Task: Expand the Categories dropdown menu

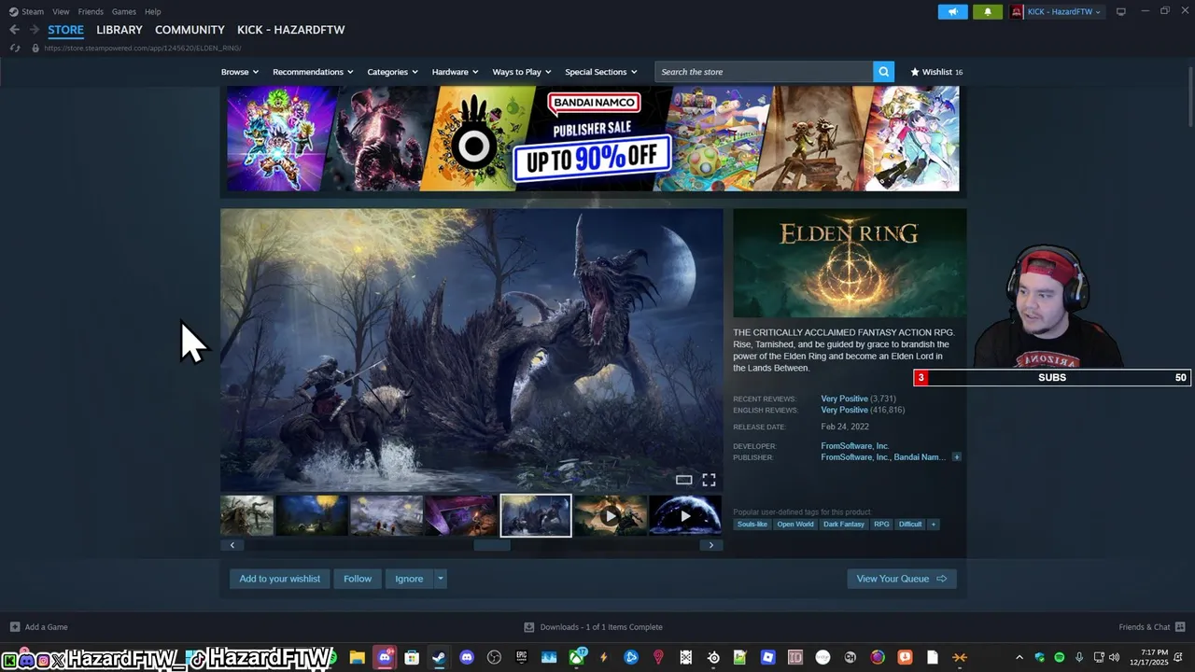Action: 392,72
